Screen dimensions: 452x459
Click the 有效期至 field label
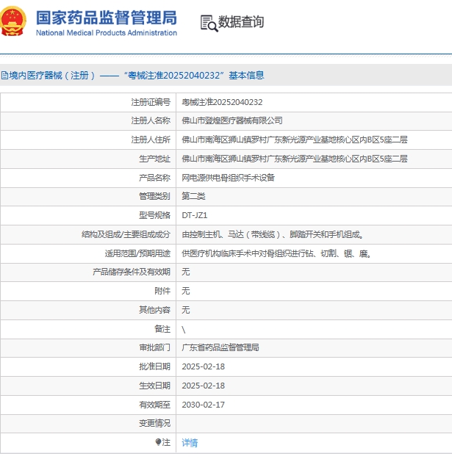154,405
